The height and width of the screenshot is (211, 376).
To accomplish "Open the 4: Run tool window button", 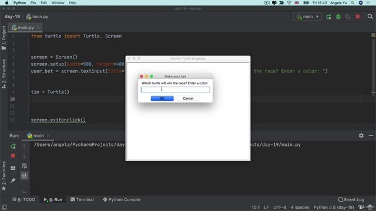I will [53, 199].
